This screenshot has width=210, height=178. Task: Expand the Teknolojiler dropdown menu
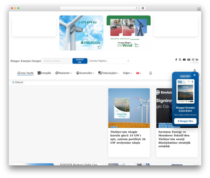108,73
